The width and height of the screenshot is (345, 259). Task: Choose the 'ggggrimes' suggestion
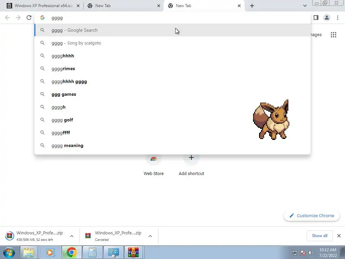click(172, 68)
